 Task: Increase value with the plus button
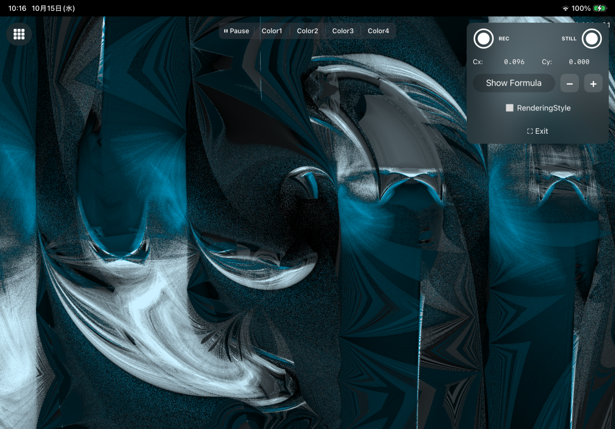(593, 84)
